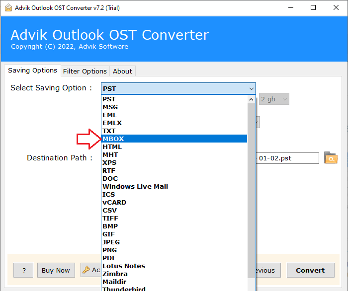Pick Maildir saving option
Image resolution: width=348 pixels, height=291 pixels.
(174, 282)
